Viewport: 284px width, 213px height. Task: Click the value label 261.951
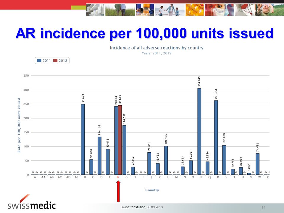click(x=216, y=94)
